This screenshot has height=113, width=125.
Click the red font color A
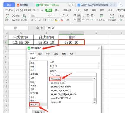[x=62, y=20]
